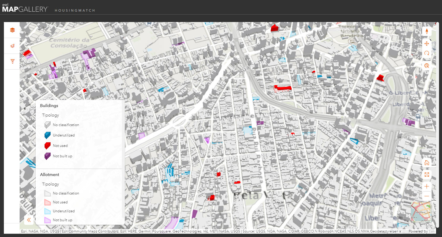Collapse the legend panel using the double chevron
Screen dimensions: 442x237
(x=29, y=220)
